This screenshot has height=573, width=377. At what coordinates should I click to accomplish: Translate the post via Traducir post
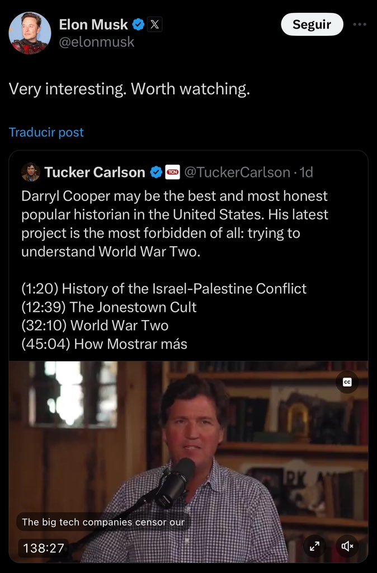46,132
